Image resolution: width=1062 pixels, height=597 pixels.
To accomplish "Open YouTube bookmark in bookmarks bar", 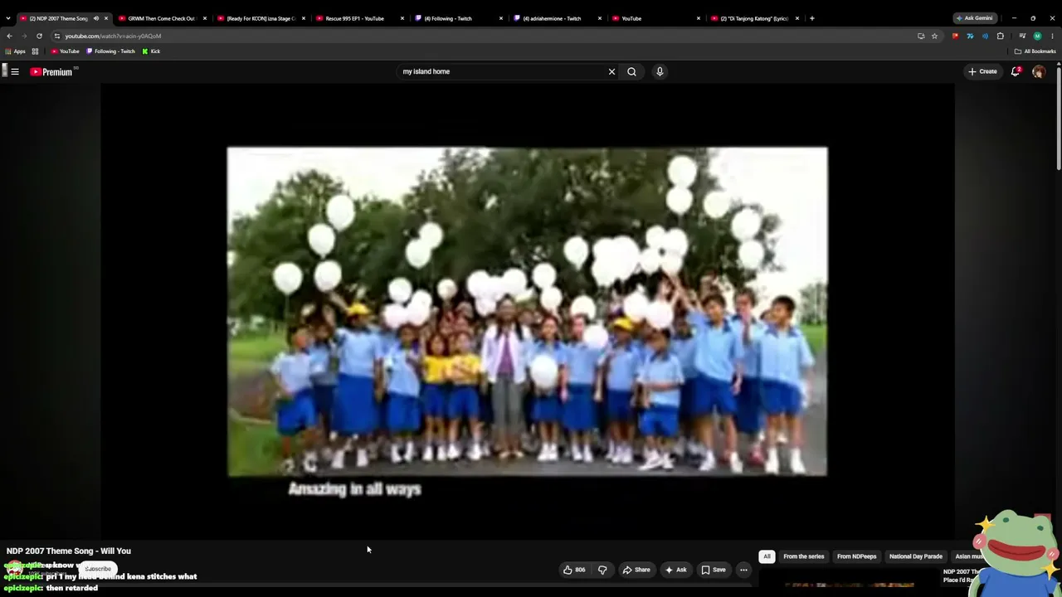I will pos(66,51).
